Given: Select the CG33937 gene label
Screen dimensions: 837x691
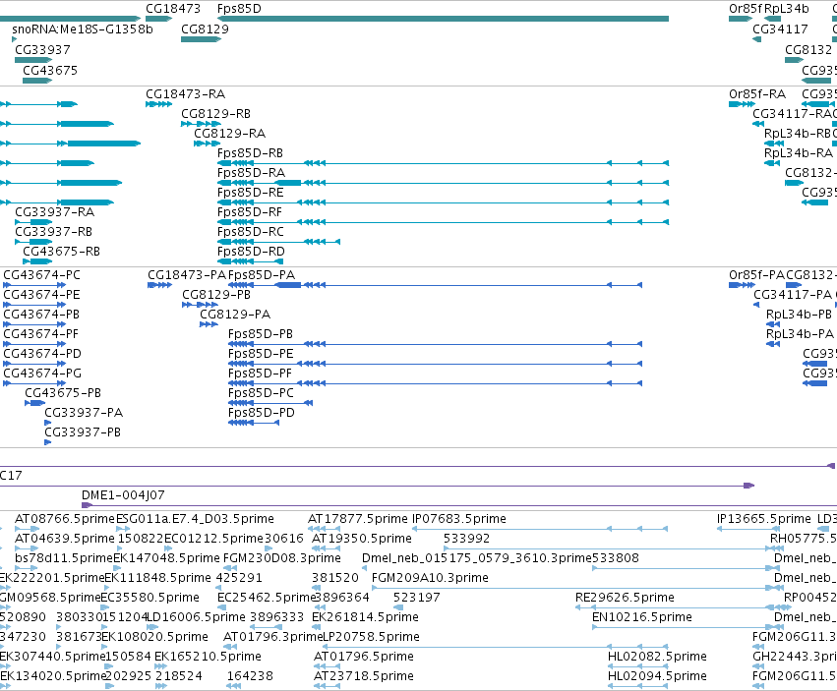Looking at the screenshot, I should (x=42, y=49).
